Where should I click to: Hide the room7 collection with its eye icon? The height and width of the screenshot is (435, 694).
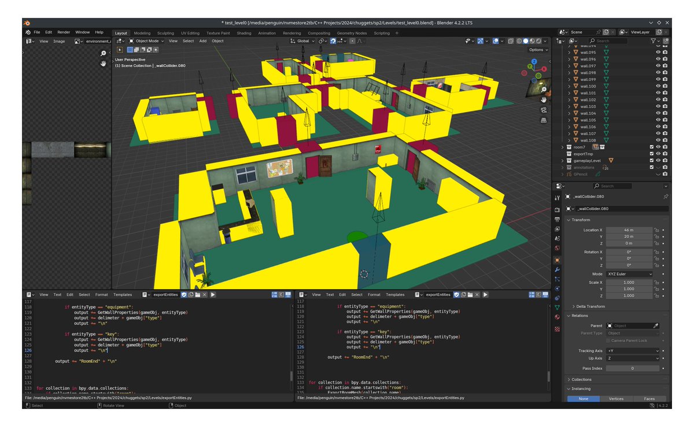point(658,147)
